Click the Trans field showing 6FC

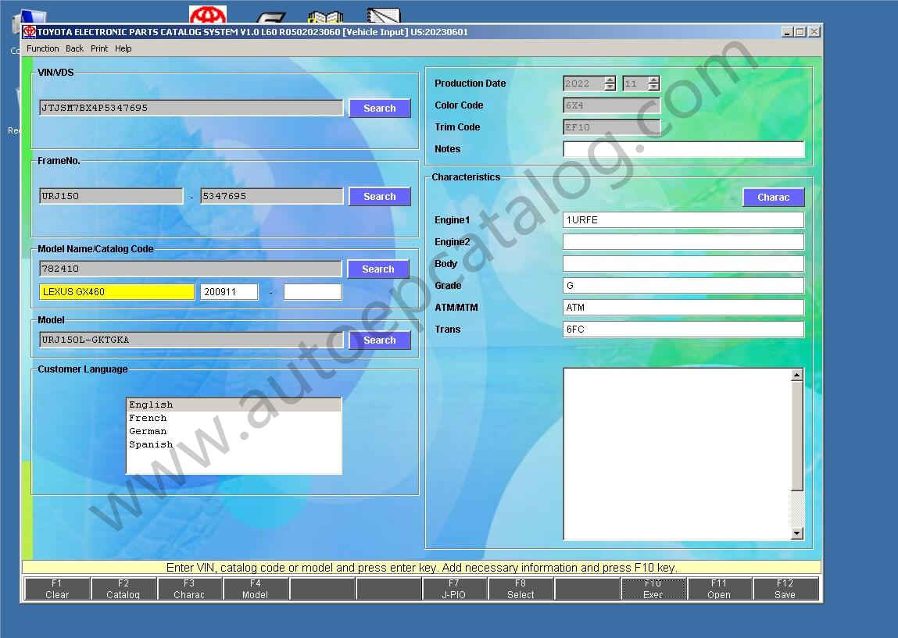pos(683,329)
